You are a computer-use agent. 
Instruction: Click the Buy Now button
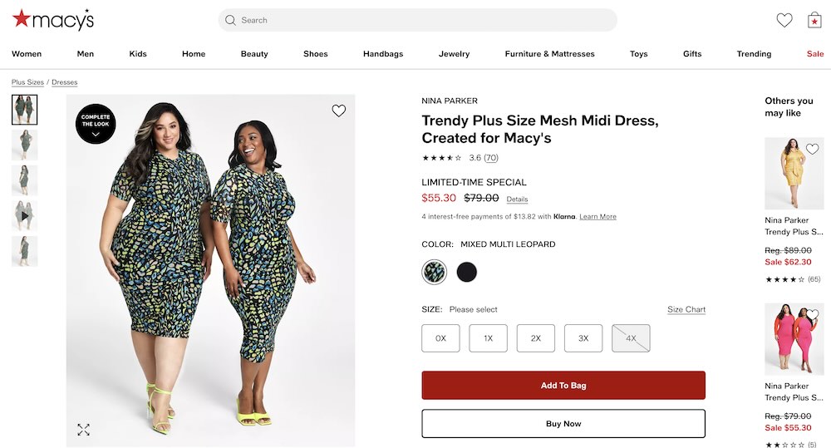tap(563, 424)
